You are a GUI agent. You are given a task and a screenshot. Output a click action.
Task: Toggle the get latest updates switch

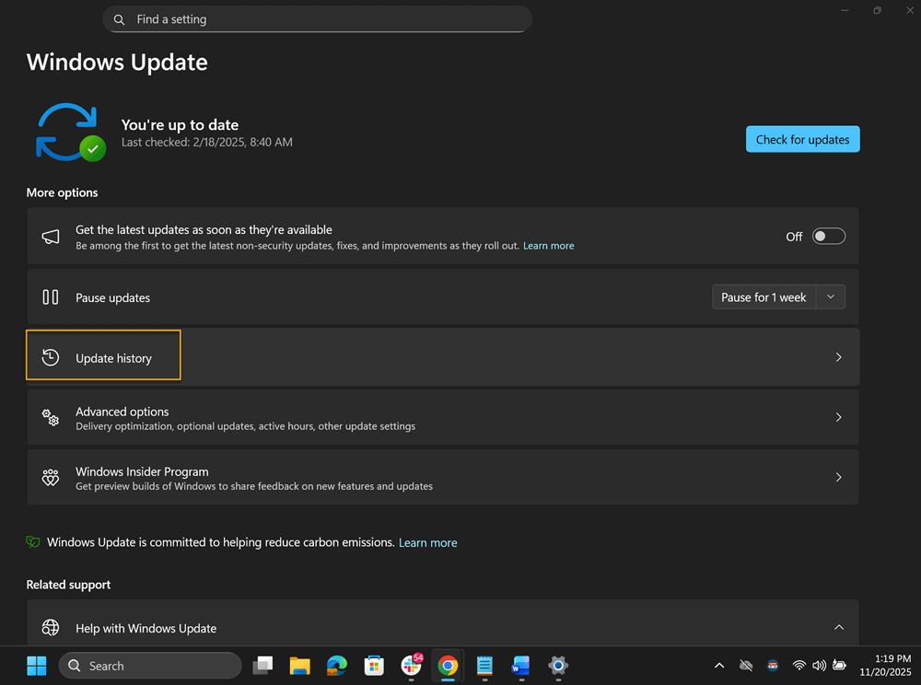[828, 237]
